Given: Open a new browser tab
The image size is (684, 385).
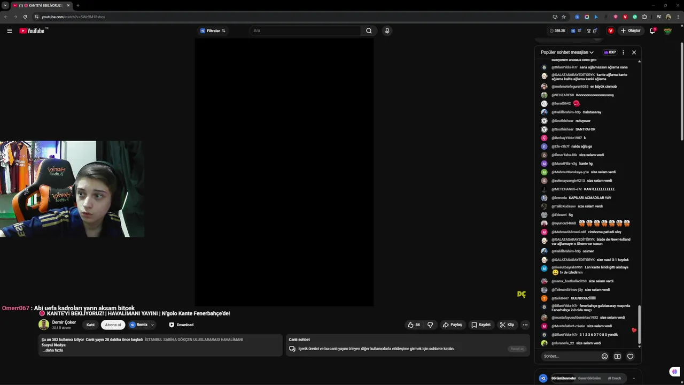Looking at the screenshot, I should click(x=77, y=5).
